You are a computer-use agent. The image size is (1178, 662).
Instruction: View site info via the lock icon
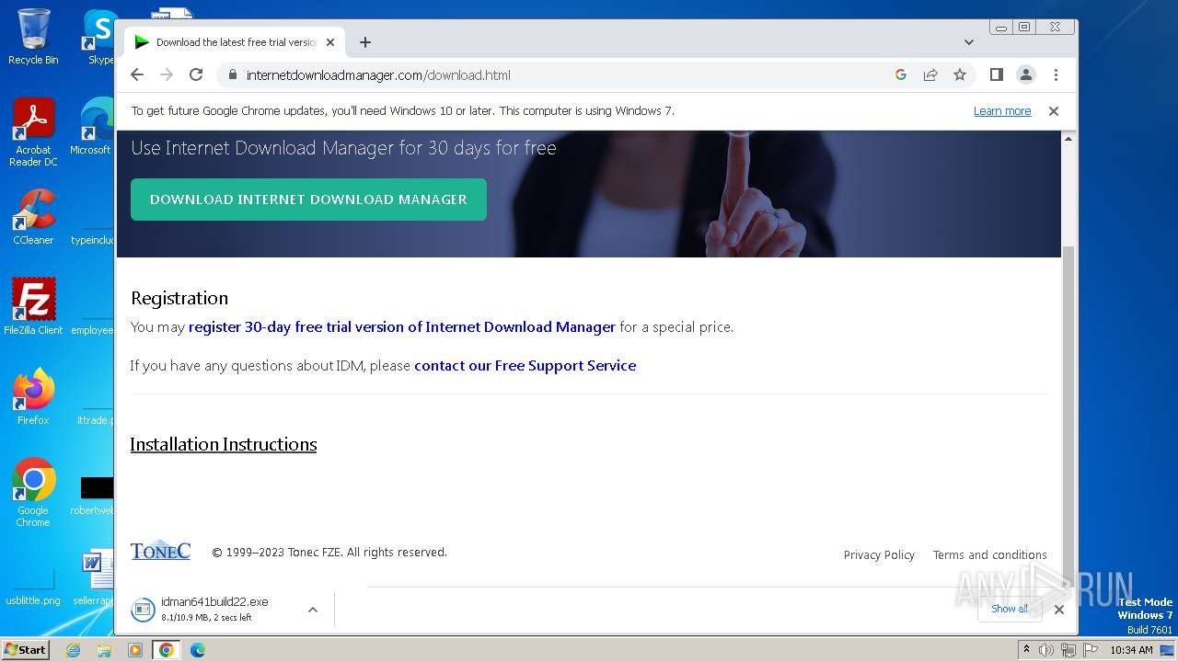(x=232, y=74)
